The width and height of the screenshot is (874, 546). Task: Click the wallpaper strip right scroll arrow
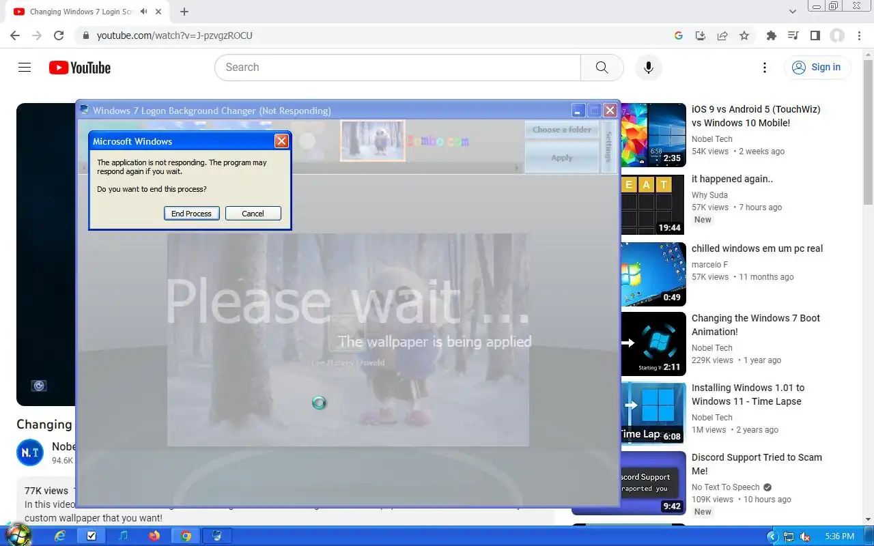point(518,168)
